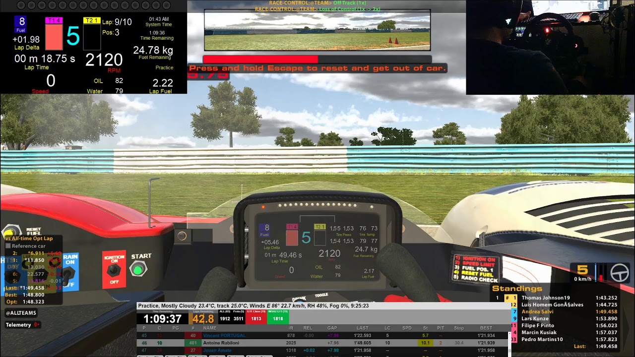Sort timing table by LAST column
635x357 pixels.
click(362, 328)
